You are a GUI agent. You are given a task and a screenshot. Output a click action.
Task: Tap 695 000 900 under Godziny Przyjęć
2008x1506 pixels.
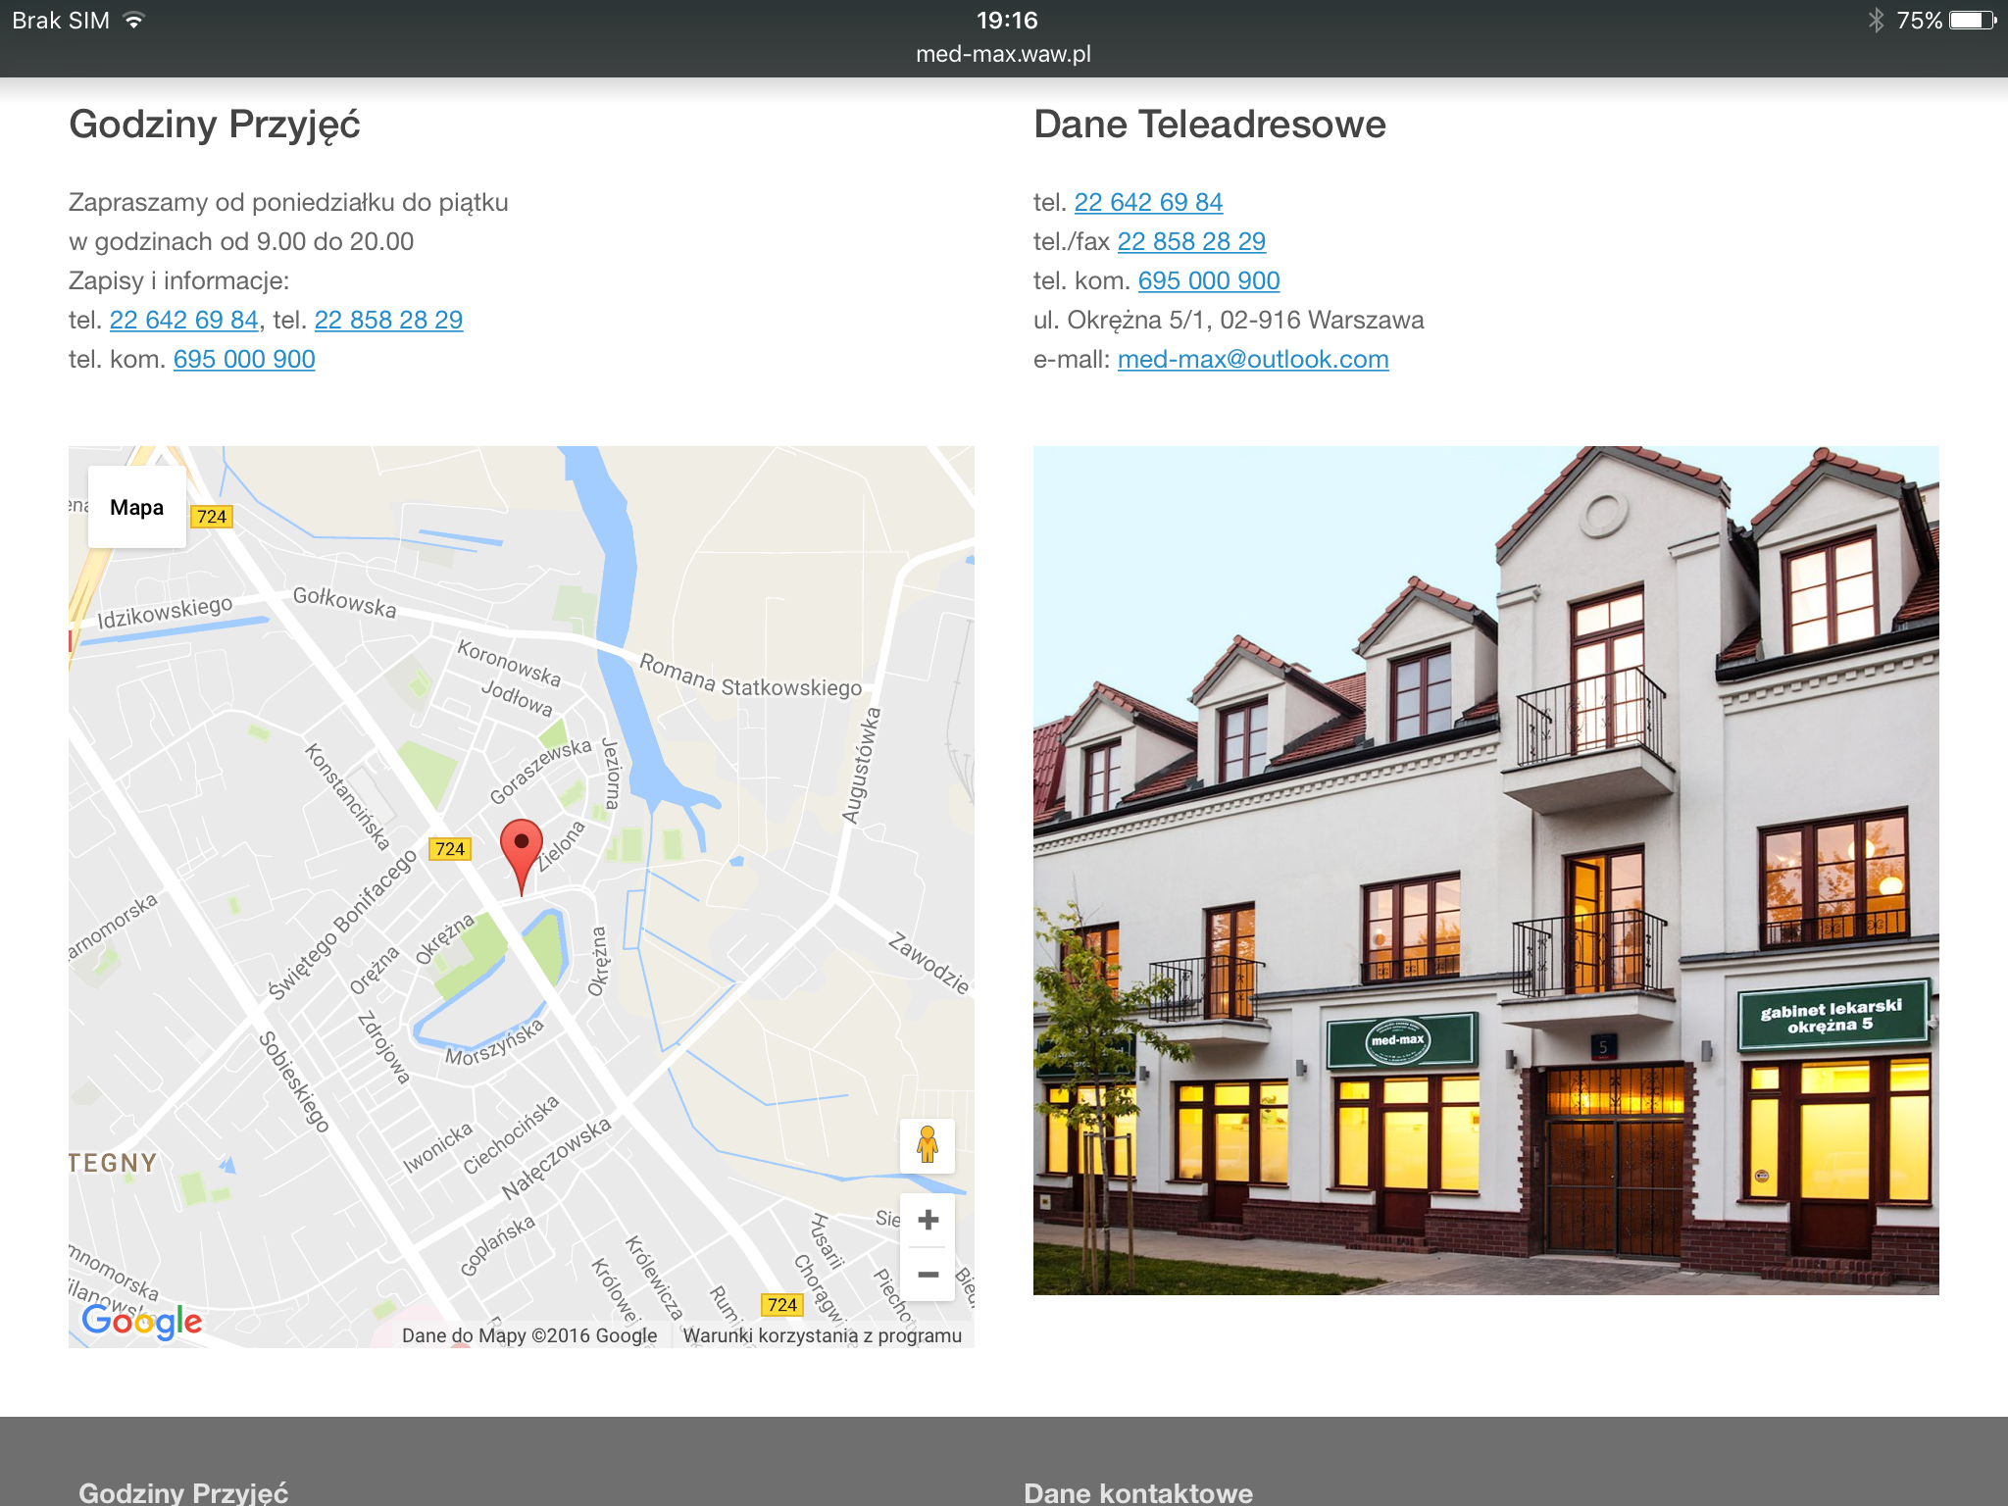(x=244, y=359)
